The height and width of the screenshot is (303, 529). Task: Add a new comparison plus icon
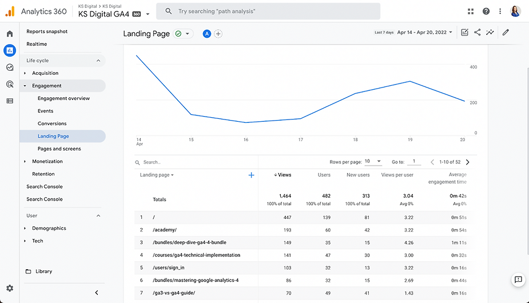pos(218,34)
